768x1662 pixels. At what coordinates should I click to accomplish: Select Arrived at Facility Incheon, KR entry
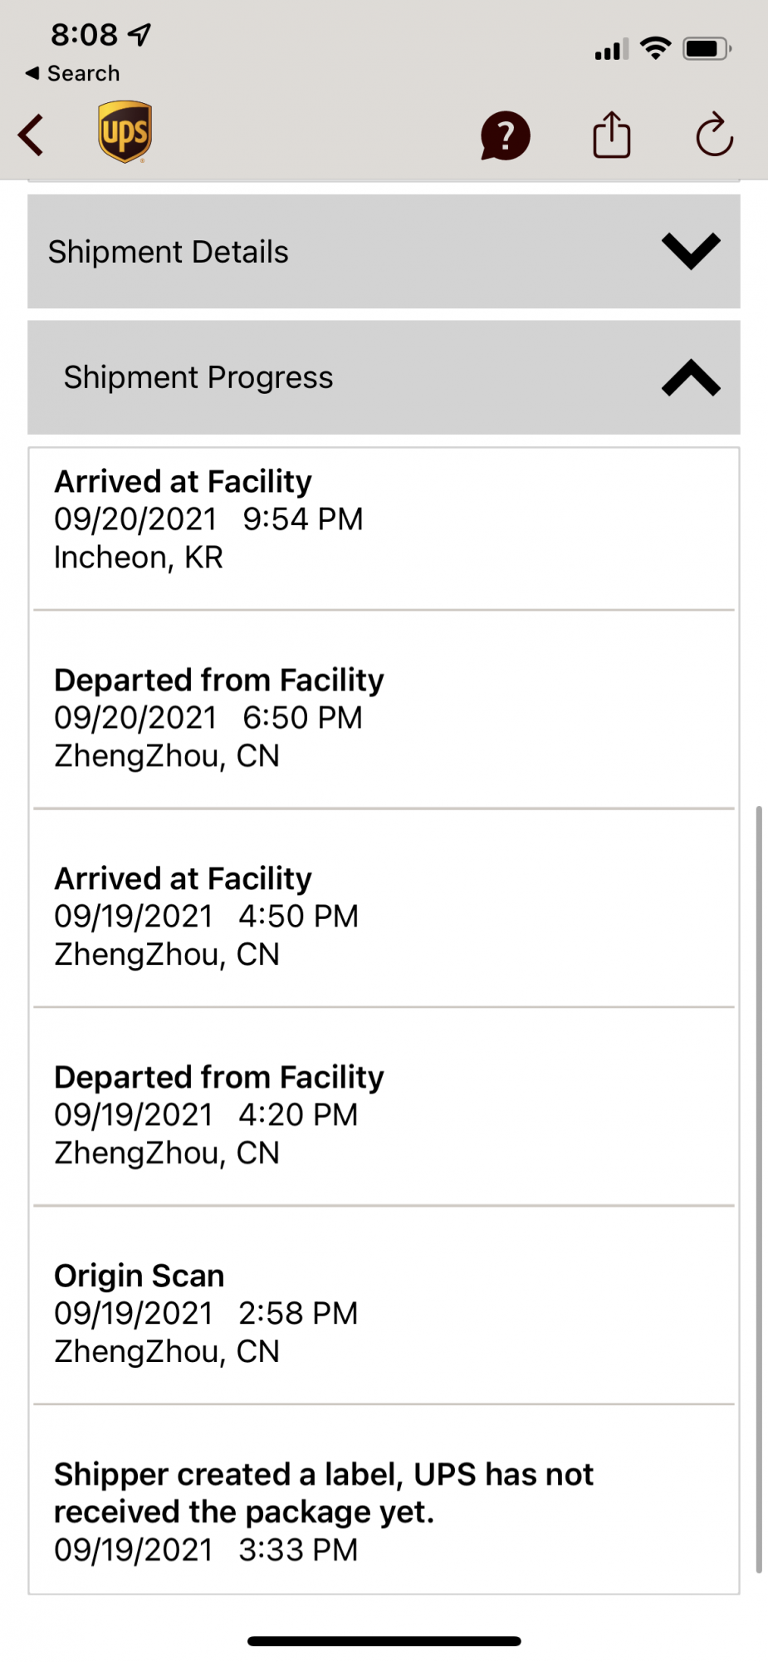pos(384,529)
